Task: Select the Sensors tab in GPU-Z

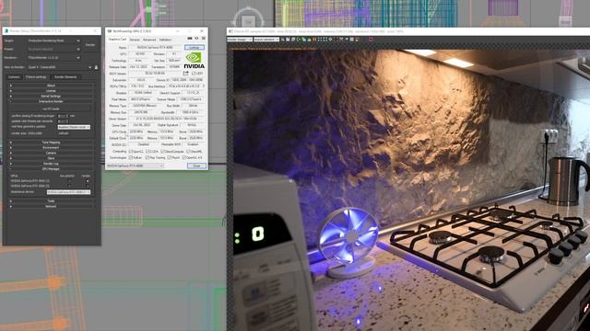Action: [135, 40]
